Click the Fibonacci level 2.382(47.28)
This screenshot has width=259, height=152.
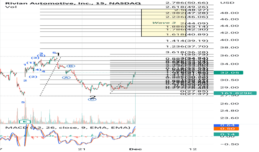point(187,13)
